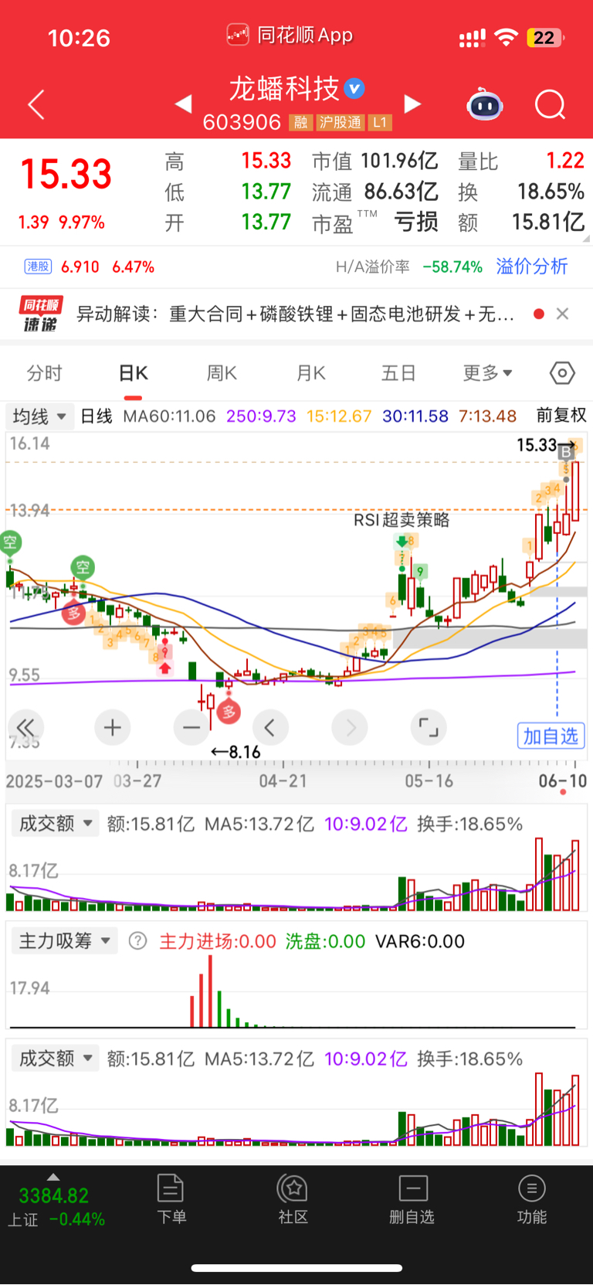Tap the 流通 86.63亿 value
The image size is (593, 1285).
(x=374, y=192)
